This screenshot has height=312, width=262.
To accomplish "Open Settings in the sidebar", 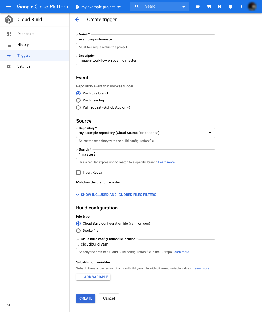I will coord(35,66).
